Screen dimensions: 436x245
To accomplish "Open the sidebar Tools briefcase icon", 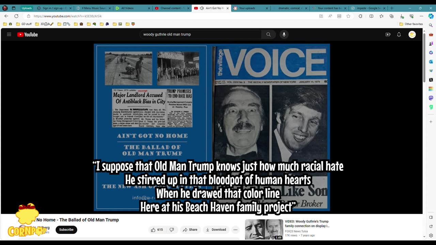I will (x=431, y=34).
